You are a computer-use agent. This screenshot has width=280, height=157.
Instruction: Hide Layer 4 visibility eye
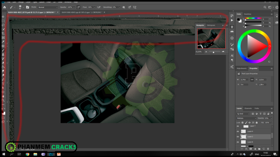pos(238,131)
